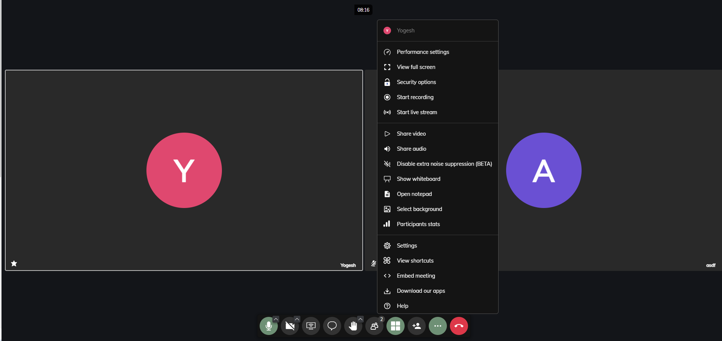Start screen sharing
The height and width of the screenshot is (341, 722).
[x=311, y=326]
